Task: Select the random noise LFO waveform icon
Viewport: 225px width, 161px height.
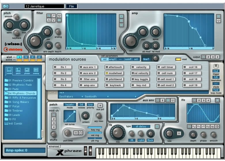Action: pyautogui.click(x=213, y=126)
